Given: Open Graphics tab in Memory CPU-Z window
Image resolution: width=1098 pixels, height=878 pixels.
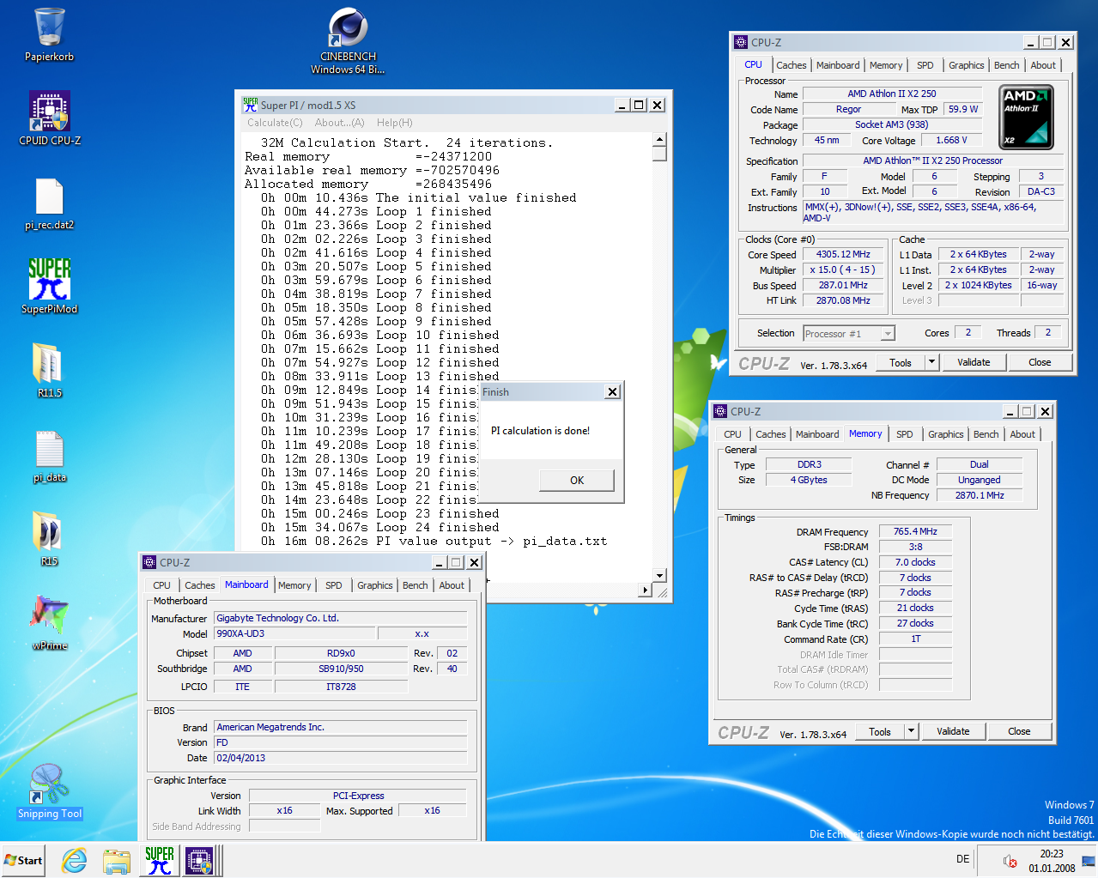Looking at the screenshot, I should pyautogui.click(x=946, y=434).
